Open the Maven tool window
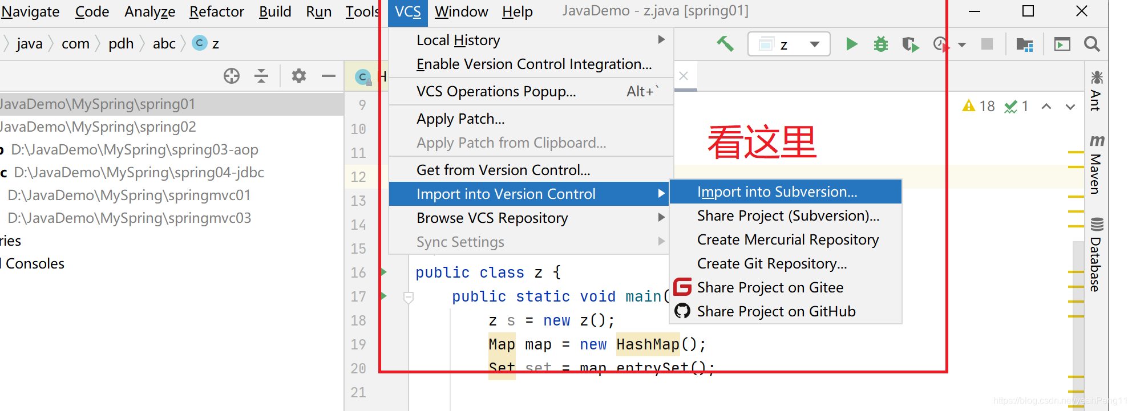1132x411 pixels. (1095, 165)
